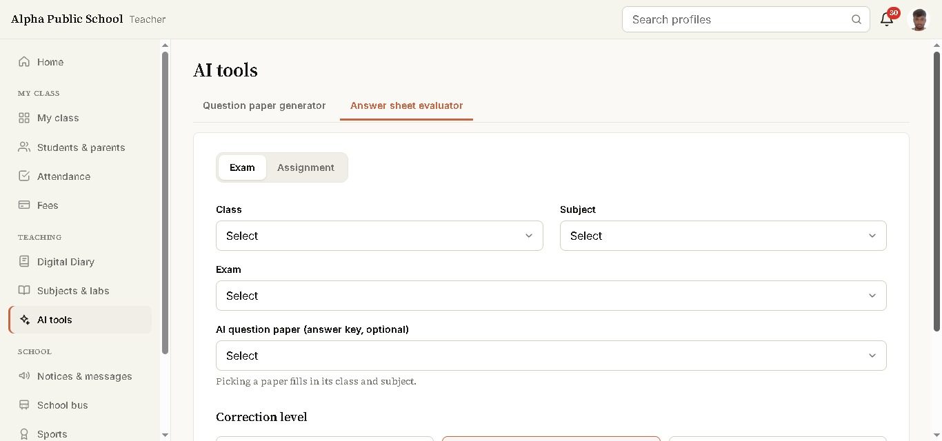Click the 'Picking a paper fills' hint text
The height and width of the screenshot is (441, 942).
(316, 381)
